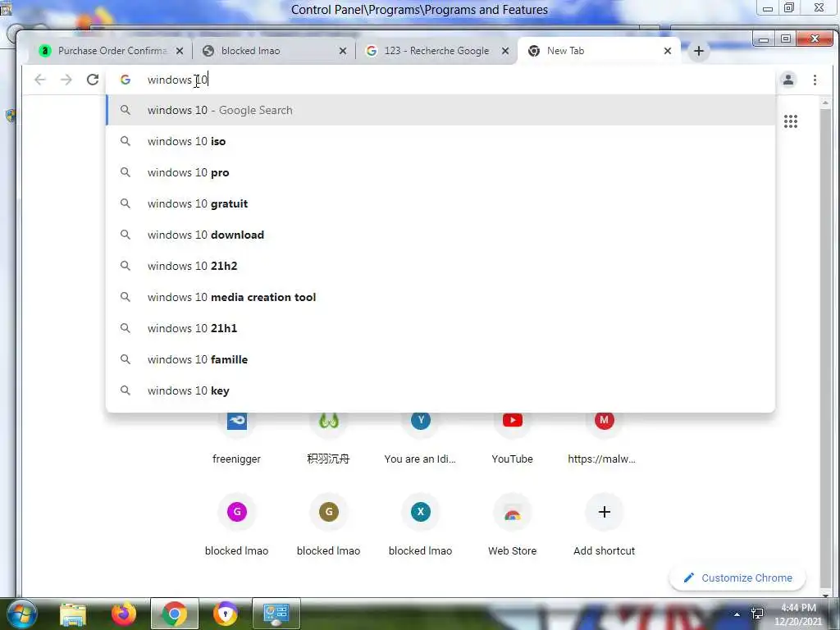Select suggestion windows 10 gratuit
The image size is (840, 630).
click(x=441, y=203)
